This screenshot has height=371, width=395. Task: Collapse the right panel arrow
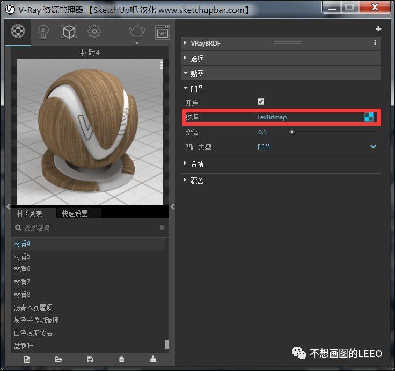pyautogui.click(x=173, y=206)
